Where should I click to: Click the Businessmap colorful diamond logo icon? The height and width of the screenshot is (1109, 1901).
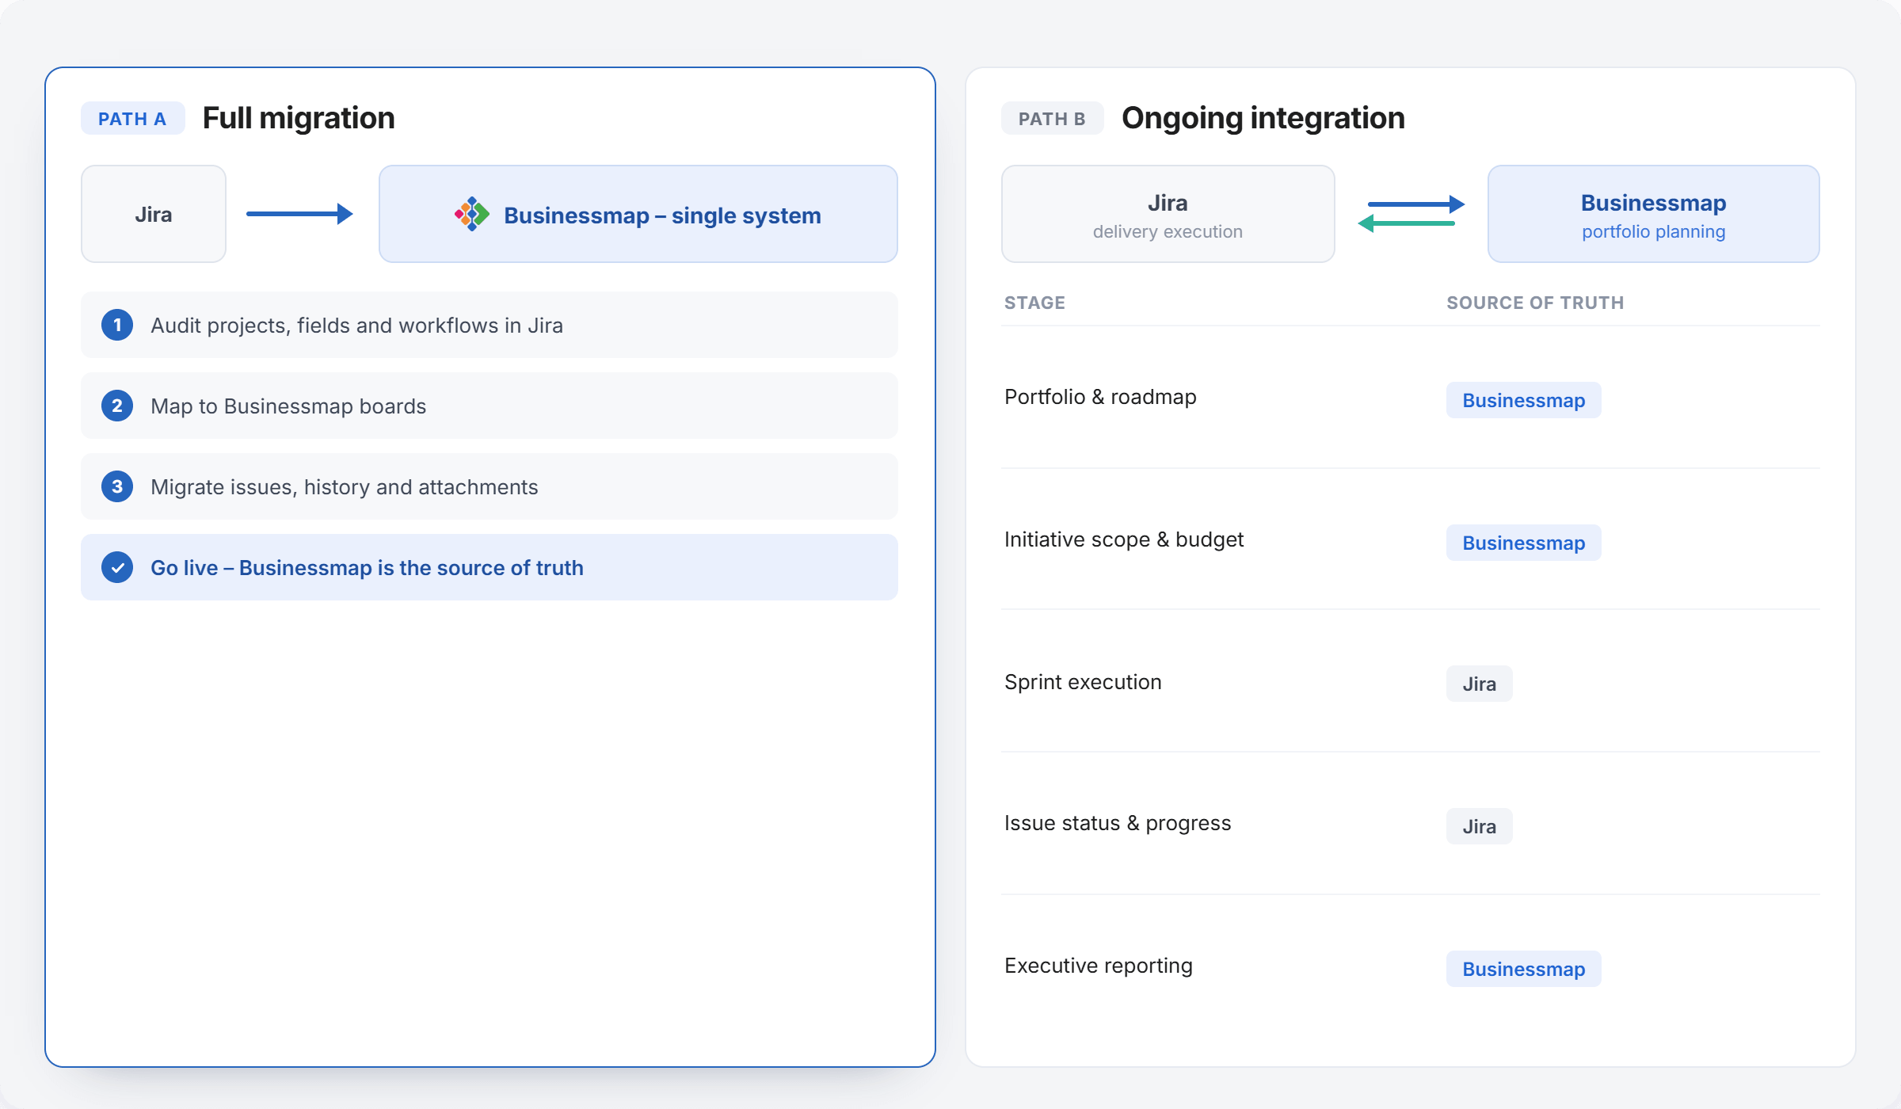[x=472, y=214]
